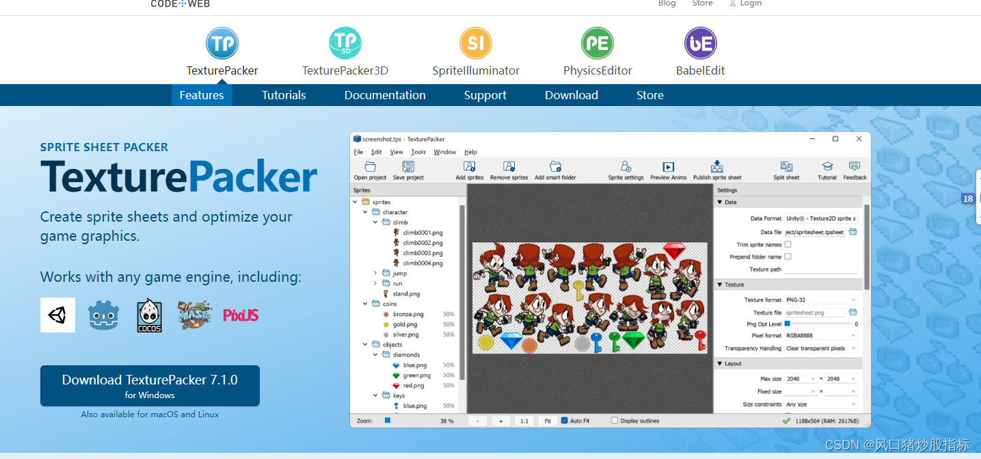Image resolution: width=981 pixels, height=459 pixels.
Task: Collapse the coins folder
Action: click(x=365, y=304)
